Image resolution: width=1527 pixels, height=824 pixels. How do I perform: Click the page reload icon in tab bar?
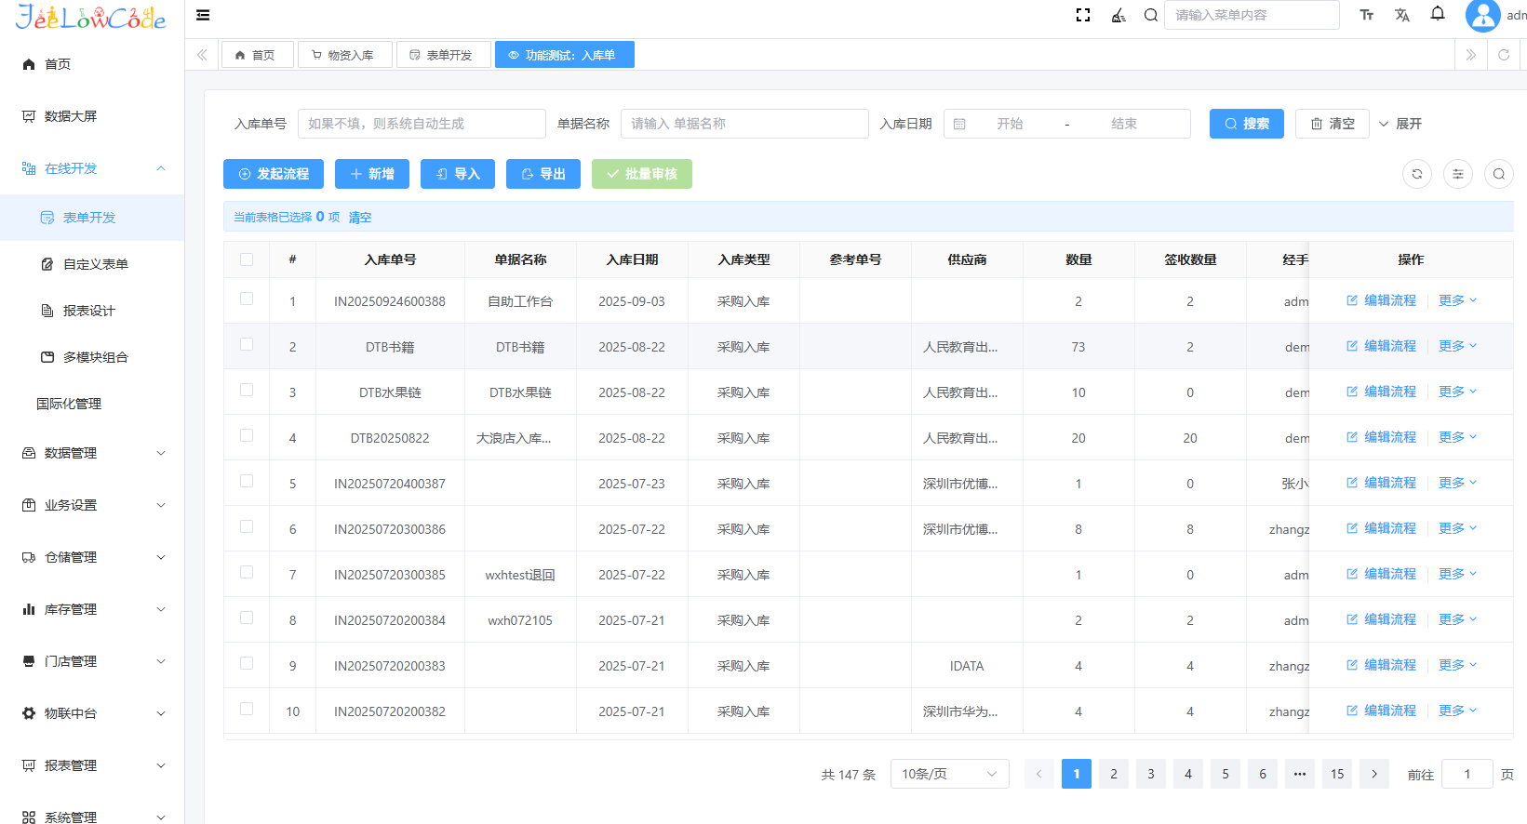point(1504,55)
